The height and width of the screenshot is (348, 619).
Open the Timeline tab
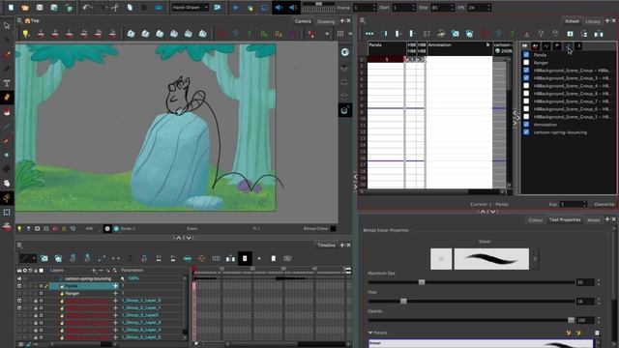click(x=326, y=246)
